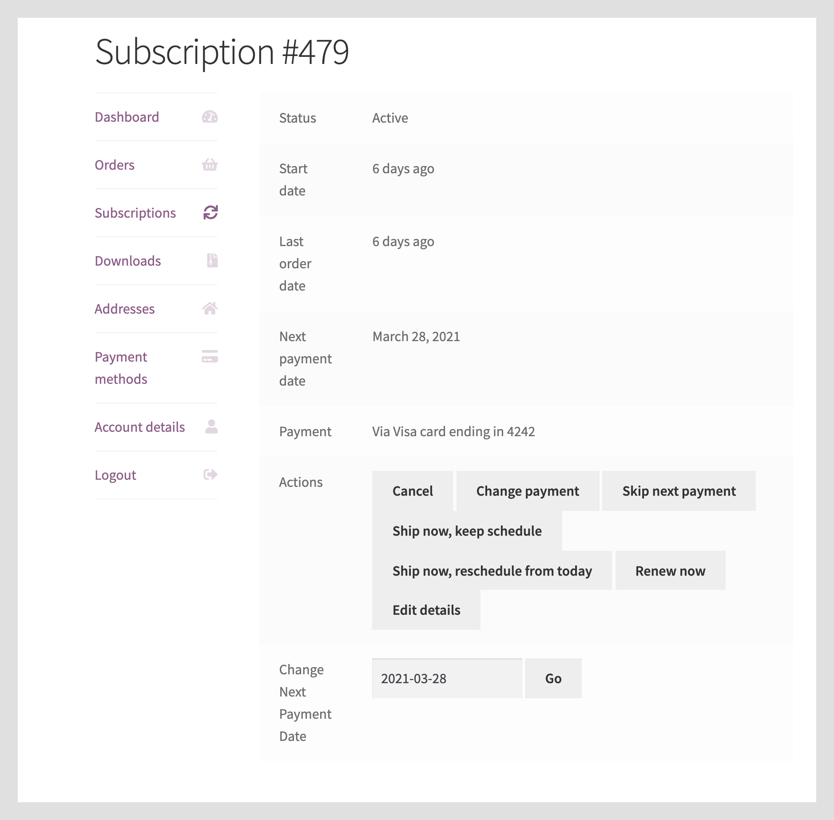
Task: Click the Account details person icon
Action: coord(211,427)
